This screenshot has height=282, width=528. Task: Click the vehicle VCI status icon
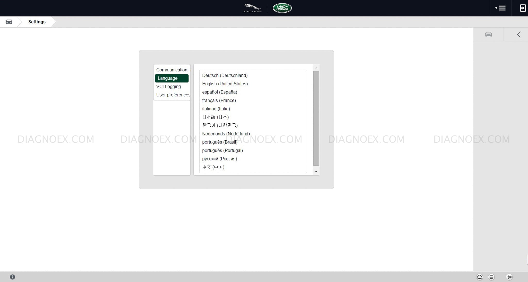coord(509,277)
